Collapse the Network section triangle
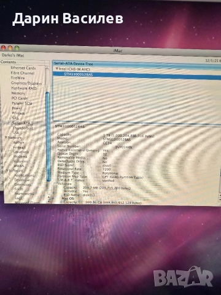Viewport: 221px width, 295px height. tap(6, 138)
